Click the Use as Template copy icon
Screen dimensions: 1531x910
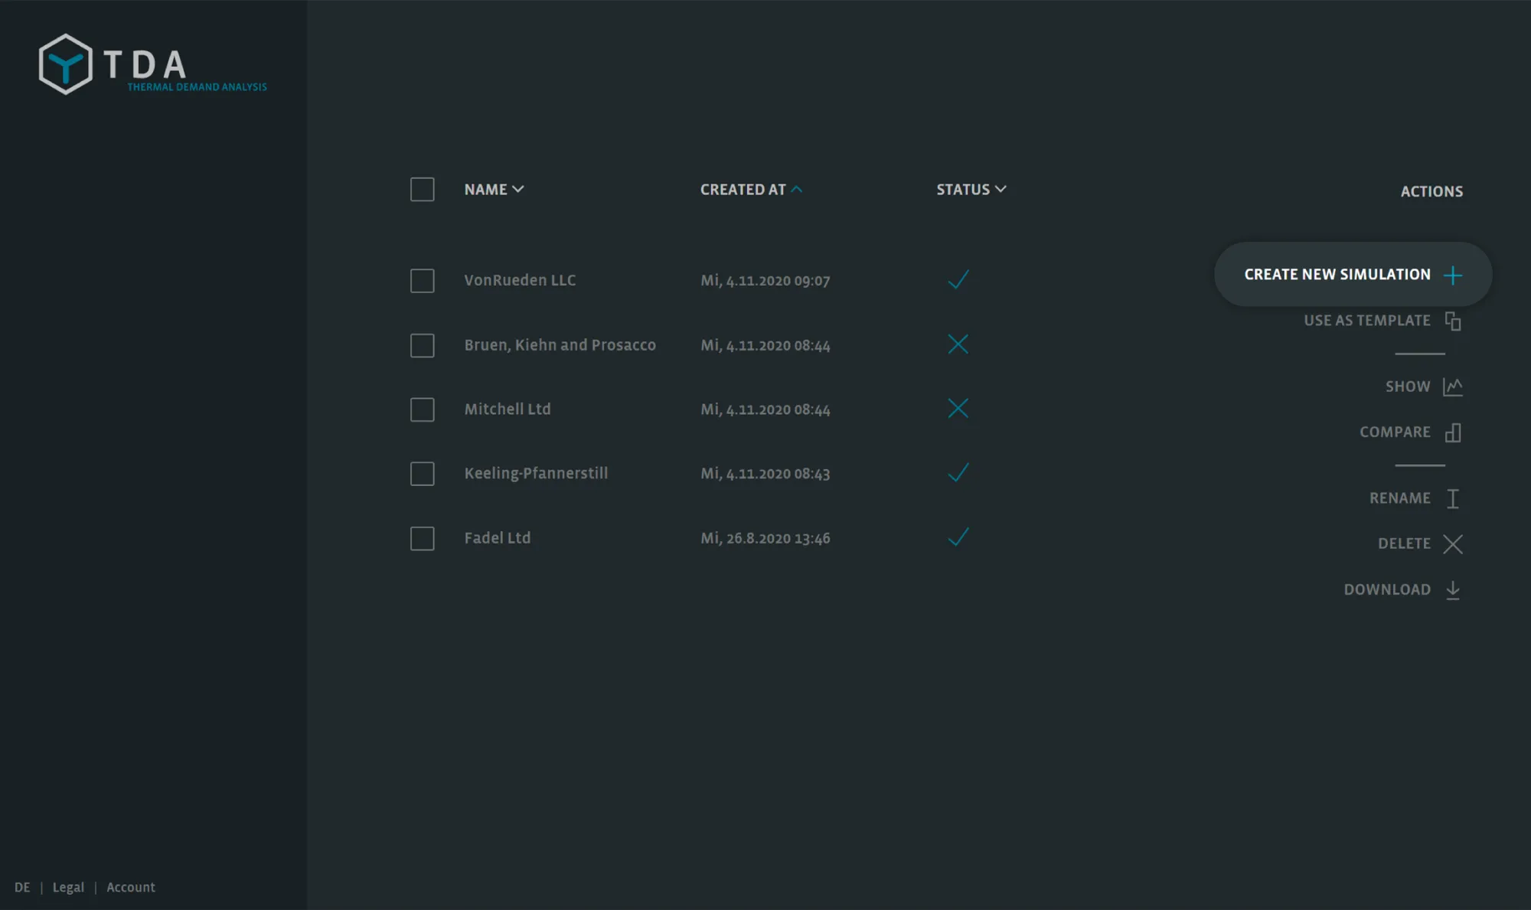click(1452, 321)
